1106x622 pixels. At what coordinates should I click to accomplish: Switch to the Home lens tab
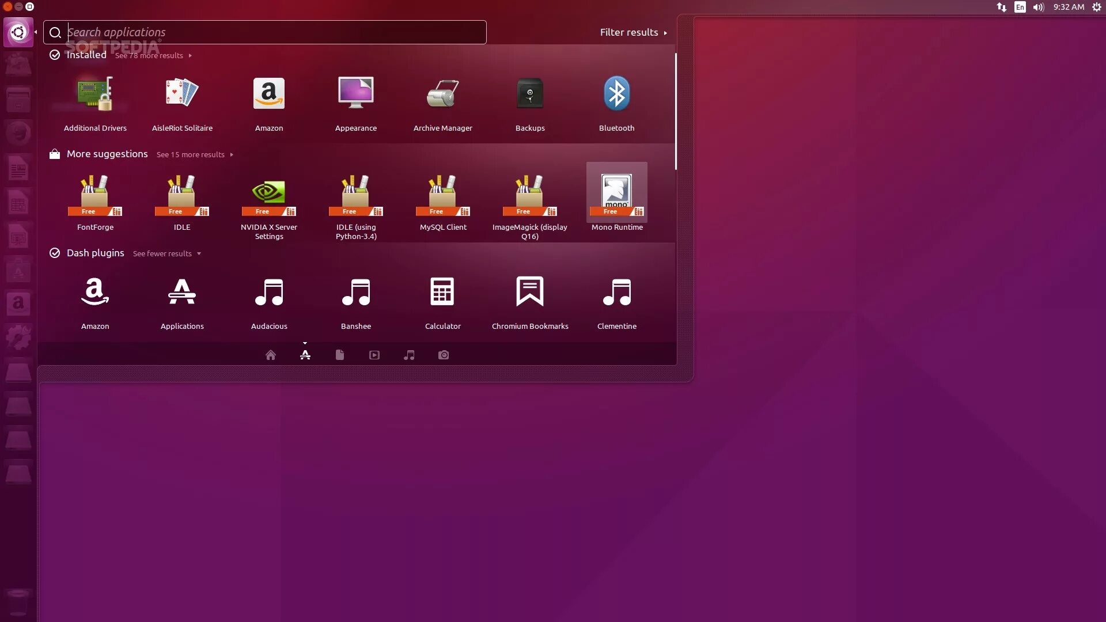click(270, 355)
